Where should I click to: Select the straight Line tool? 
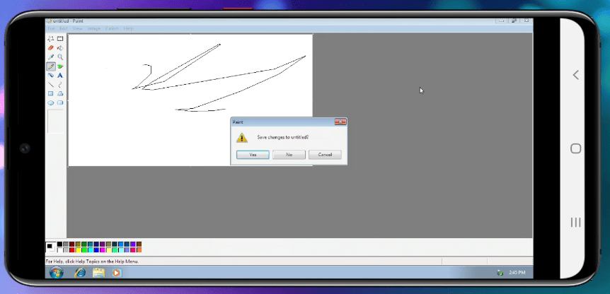(x=50, y=84)
